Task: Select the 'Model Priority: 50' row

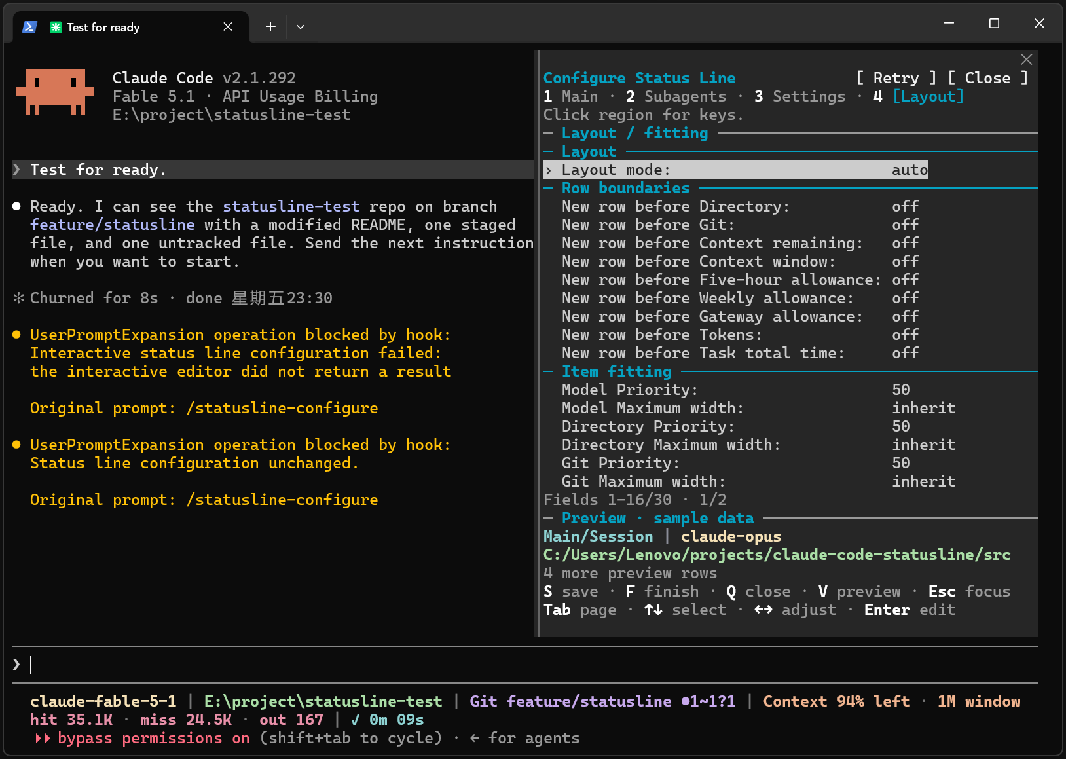Action: tap(736, 390)
